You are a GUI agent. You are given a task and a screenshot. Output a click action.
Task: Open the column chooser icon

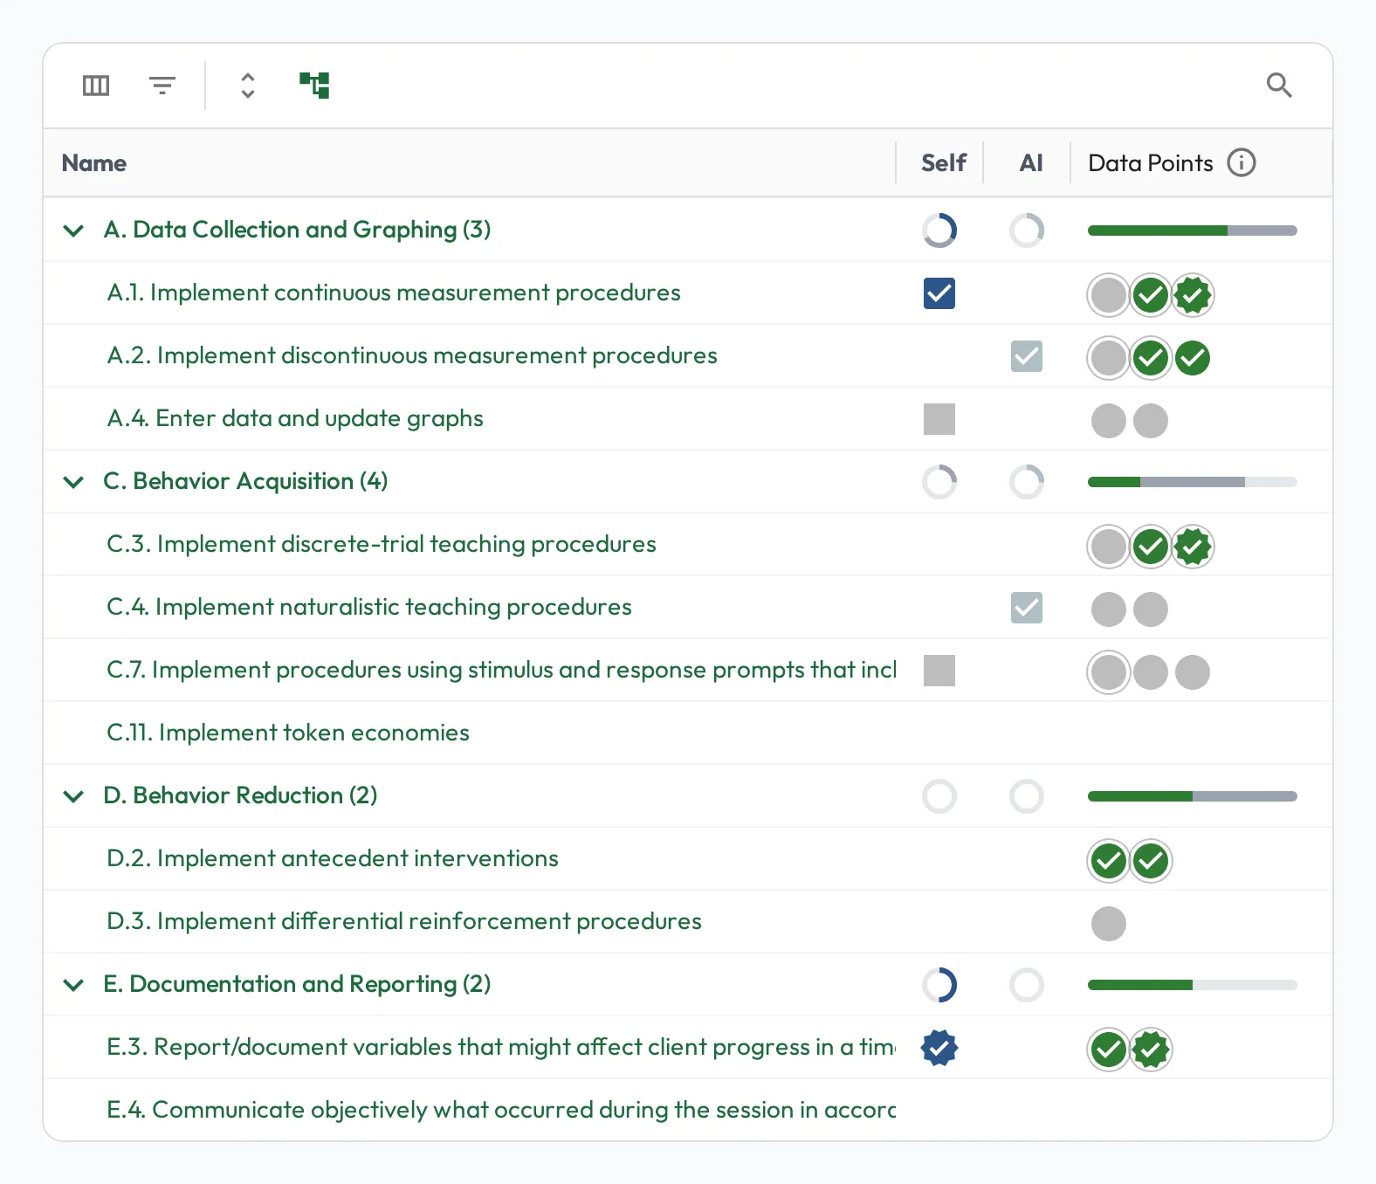pos(96,86)
